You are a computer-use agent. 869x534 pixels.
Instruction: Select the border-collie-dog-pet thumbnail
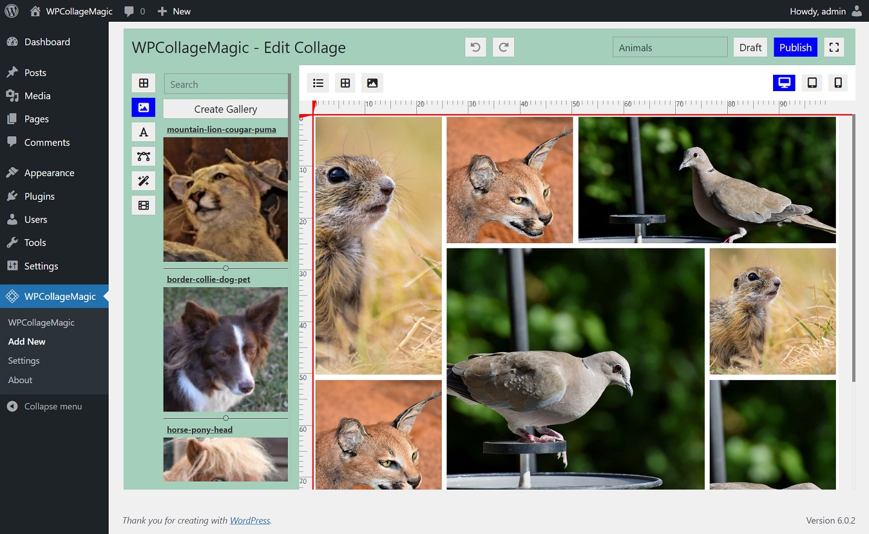(225, 349)
